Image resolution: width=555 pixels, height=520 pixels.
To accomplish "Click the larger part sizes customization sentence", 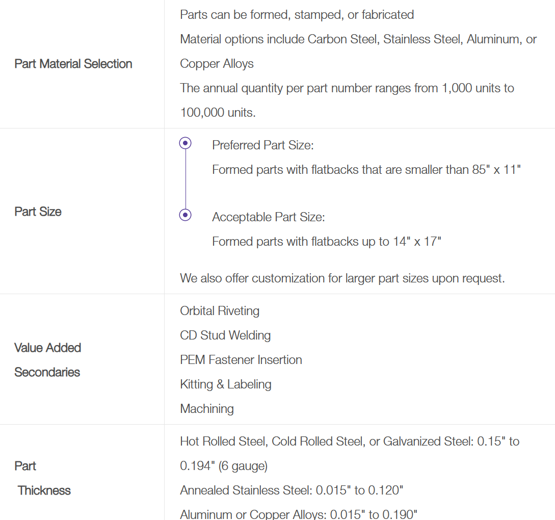I will tap(342, 278).
